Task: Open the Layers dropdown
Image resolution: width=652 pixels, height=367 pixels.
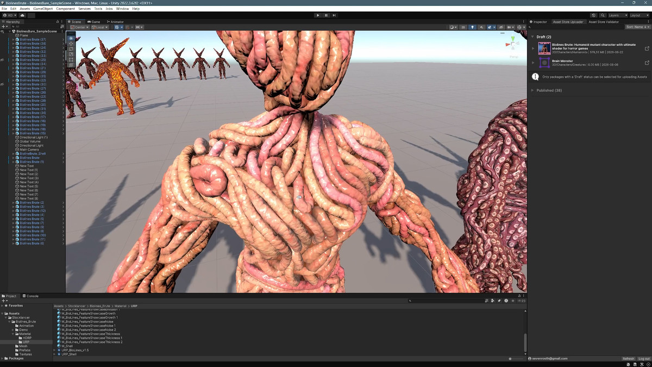Action: pos(618,15)
